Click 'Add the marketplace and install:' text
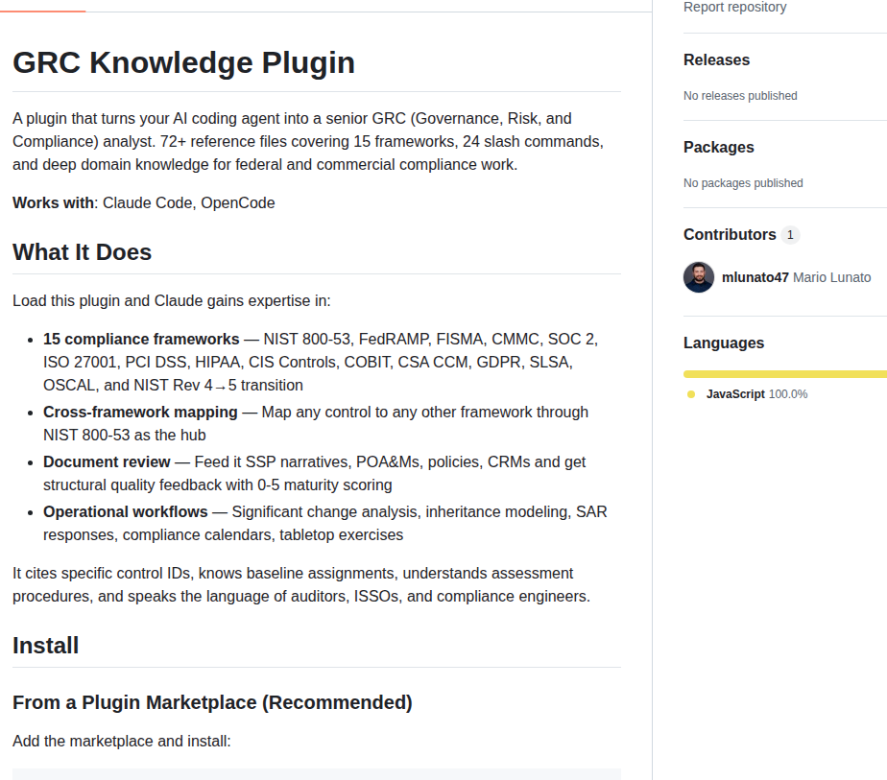This screenshot has height=780, width=887. pos(122,741)
